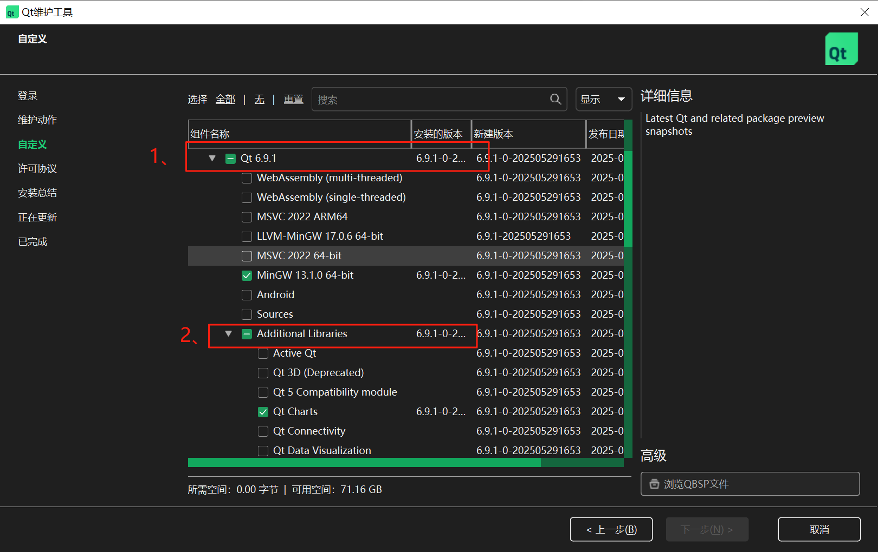
Task: Click the 取消 button
Action: 819,529
